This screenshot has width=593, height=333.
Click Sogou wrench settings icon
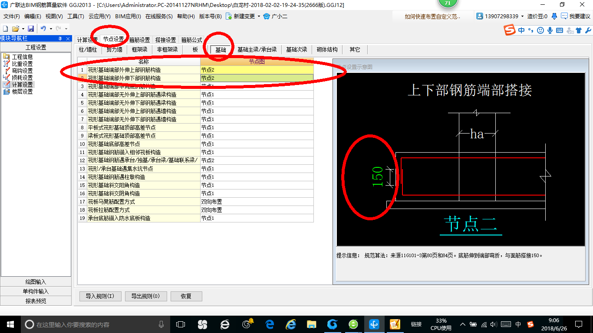588,30
